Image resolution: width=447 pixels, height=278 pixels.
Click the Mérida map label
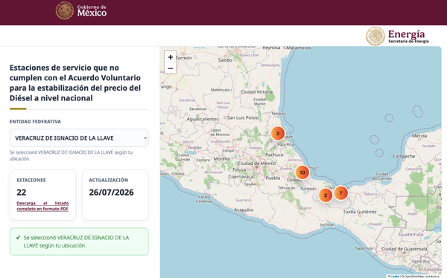pyautogui.click(x=419, y=136)
